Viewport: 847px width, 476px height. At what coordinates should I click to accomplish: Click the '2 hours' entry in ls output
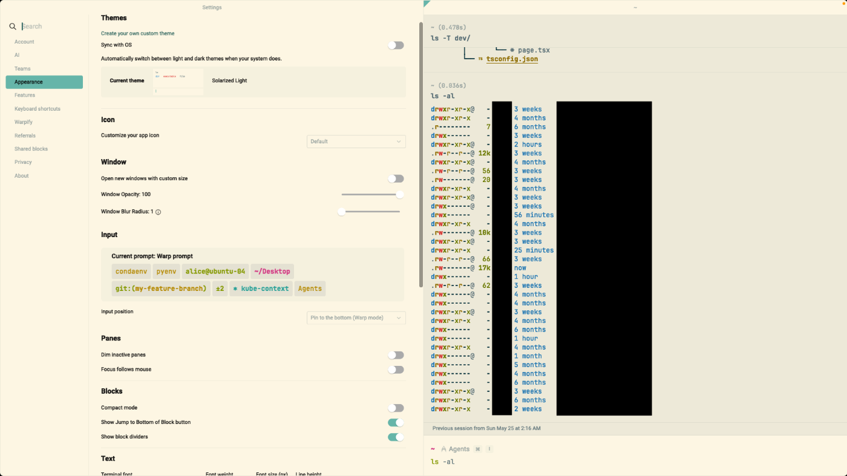tap(528, 145)
